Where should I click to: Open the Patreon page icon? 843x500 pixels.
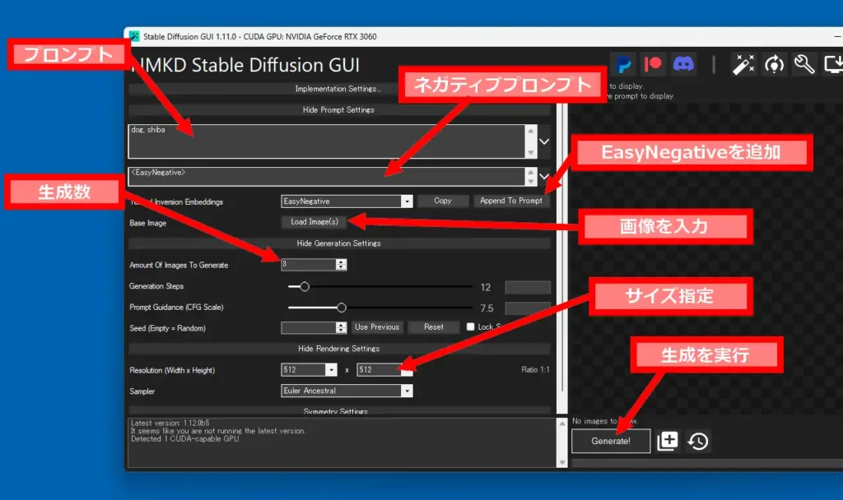[653, 64]
